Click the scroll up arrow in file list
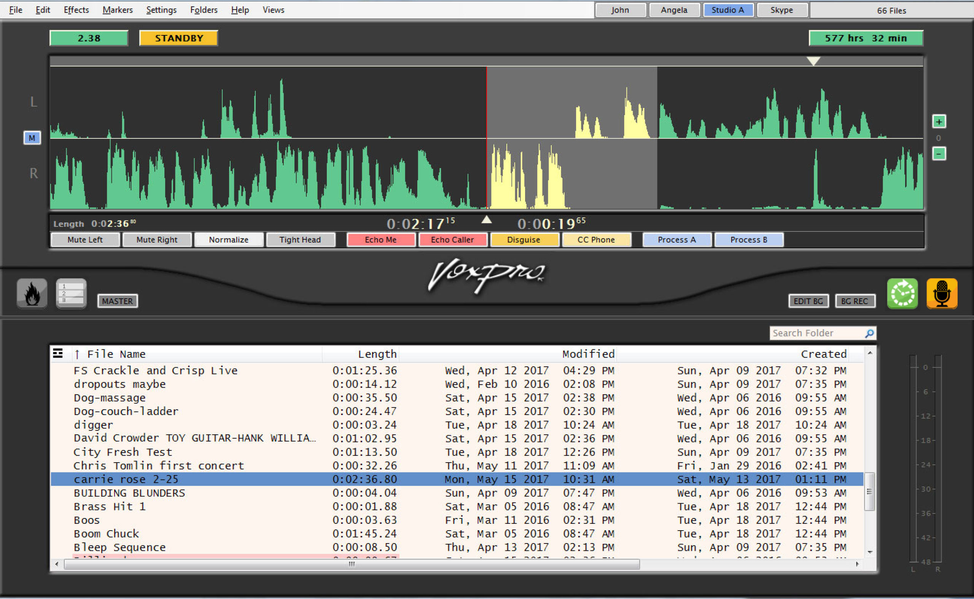Viewport: 974px width, 599px height. point(870,353)
